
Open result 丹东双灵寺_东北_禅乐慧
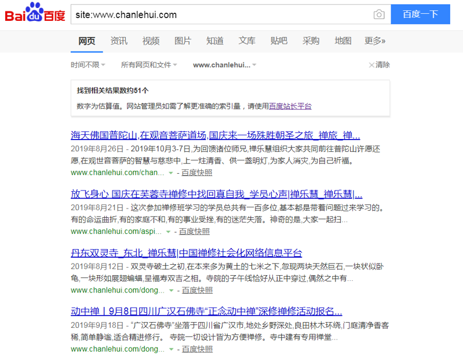tap(187, 253)
